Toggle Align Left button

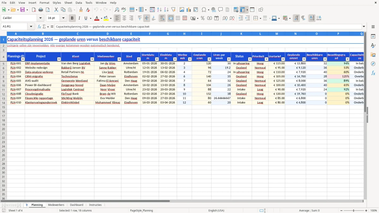(x=117, y=18)
